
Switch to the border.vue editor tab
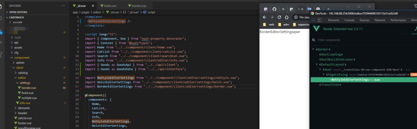(x=138, y=6)
